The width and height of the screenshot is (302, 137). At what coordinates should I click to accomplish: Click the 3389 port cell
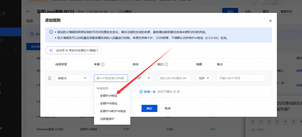click(170, 129)
